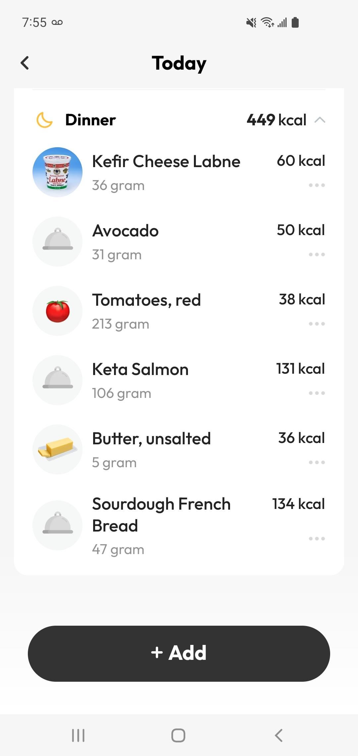Image resolution: width=358 pixels, height=756 pixels.
Task: Tap the Dinner 449 kcal total
Action: point(276,120)
